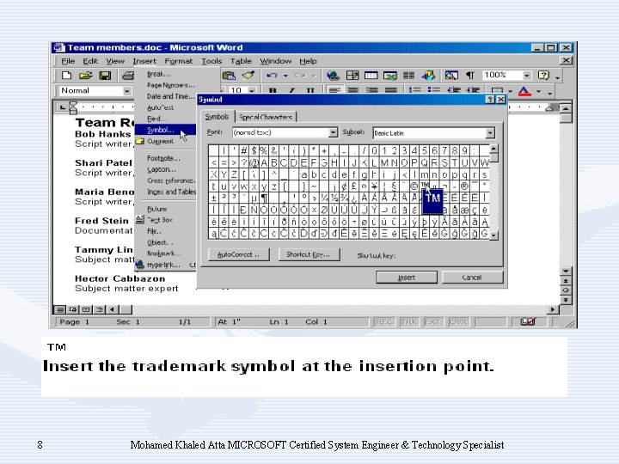Open the Tables and Borders toolbar icon

pyautogui.click(x=352, y=76)
